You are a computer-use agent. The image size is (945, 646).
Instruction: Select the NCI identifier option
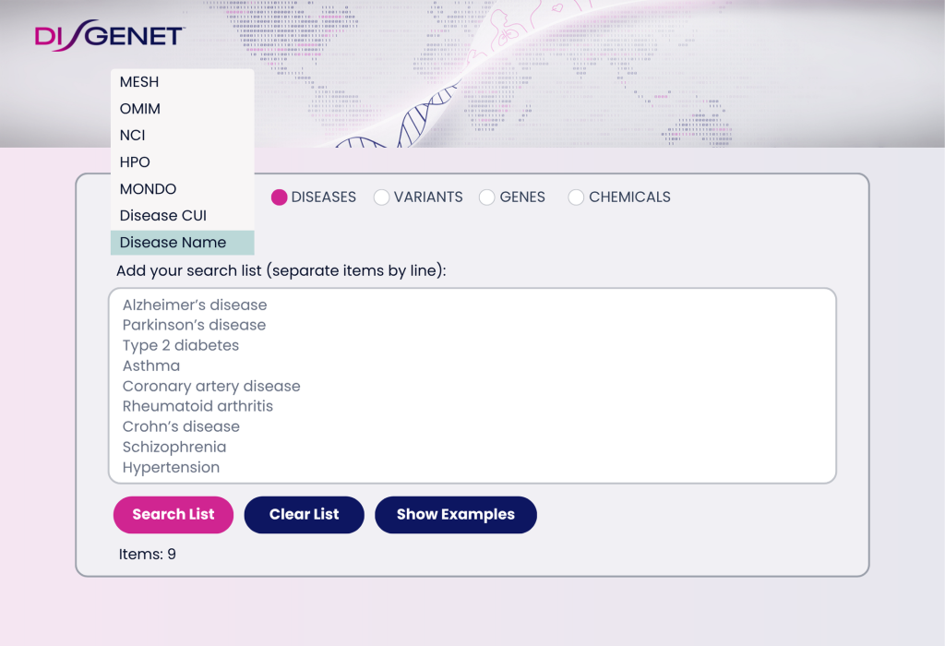[132, 135]
